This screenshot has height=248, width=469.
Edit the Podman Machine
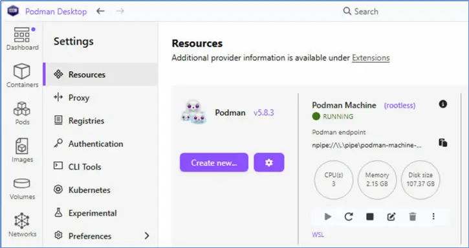[391, 216]
